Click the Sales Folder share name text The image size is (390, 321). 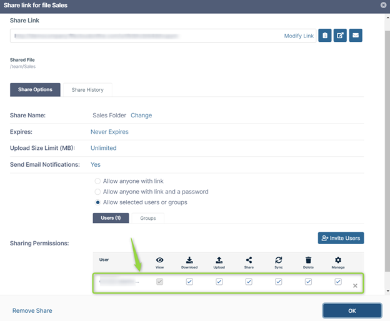pos(109,116)
